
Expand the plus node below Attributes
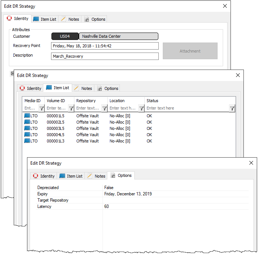pos(12,73)
